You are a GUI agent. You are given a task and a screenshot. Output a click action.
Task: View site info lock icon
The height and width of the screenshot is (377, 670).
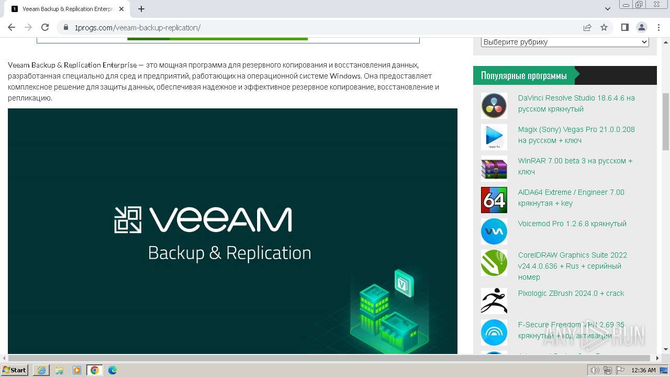point(65,28)
